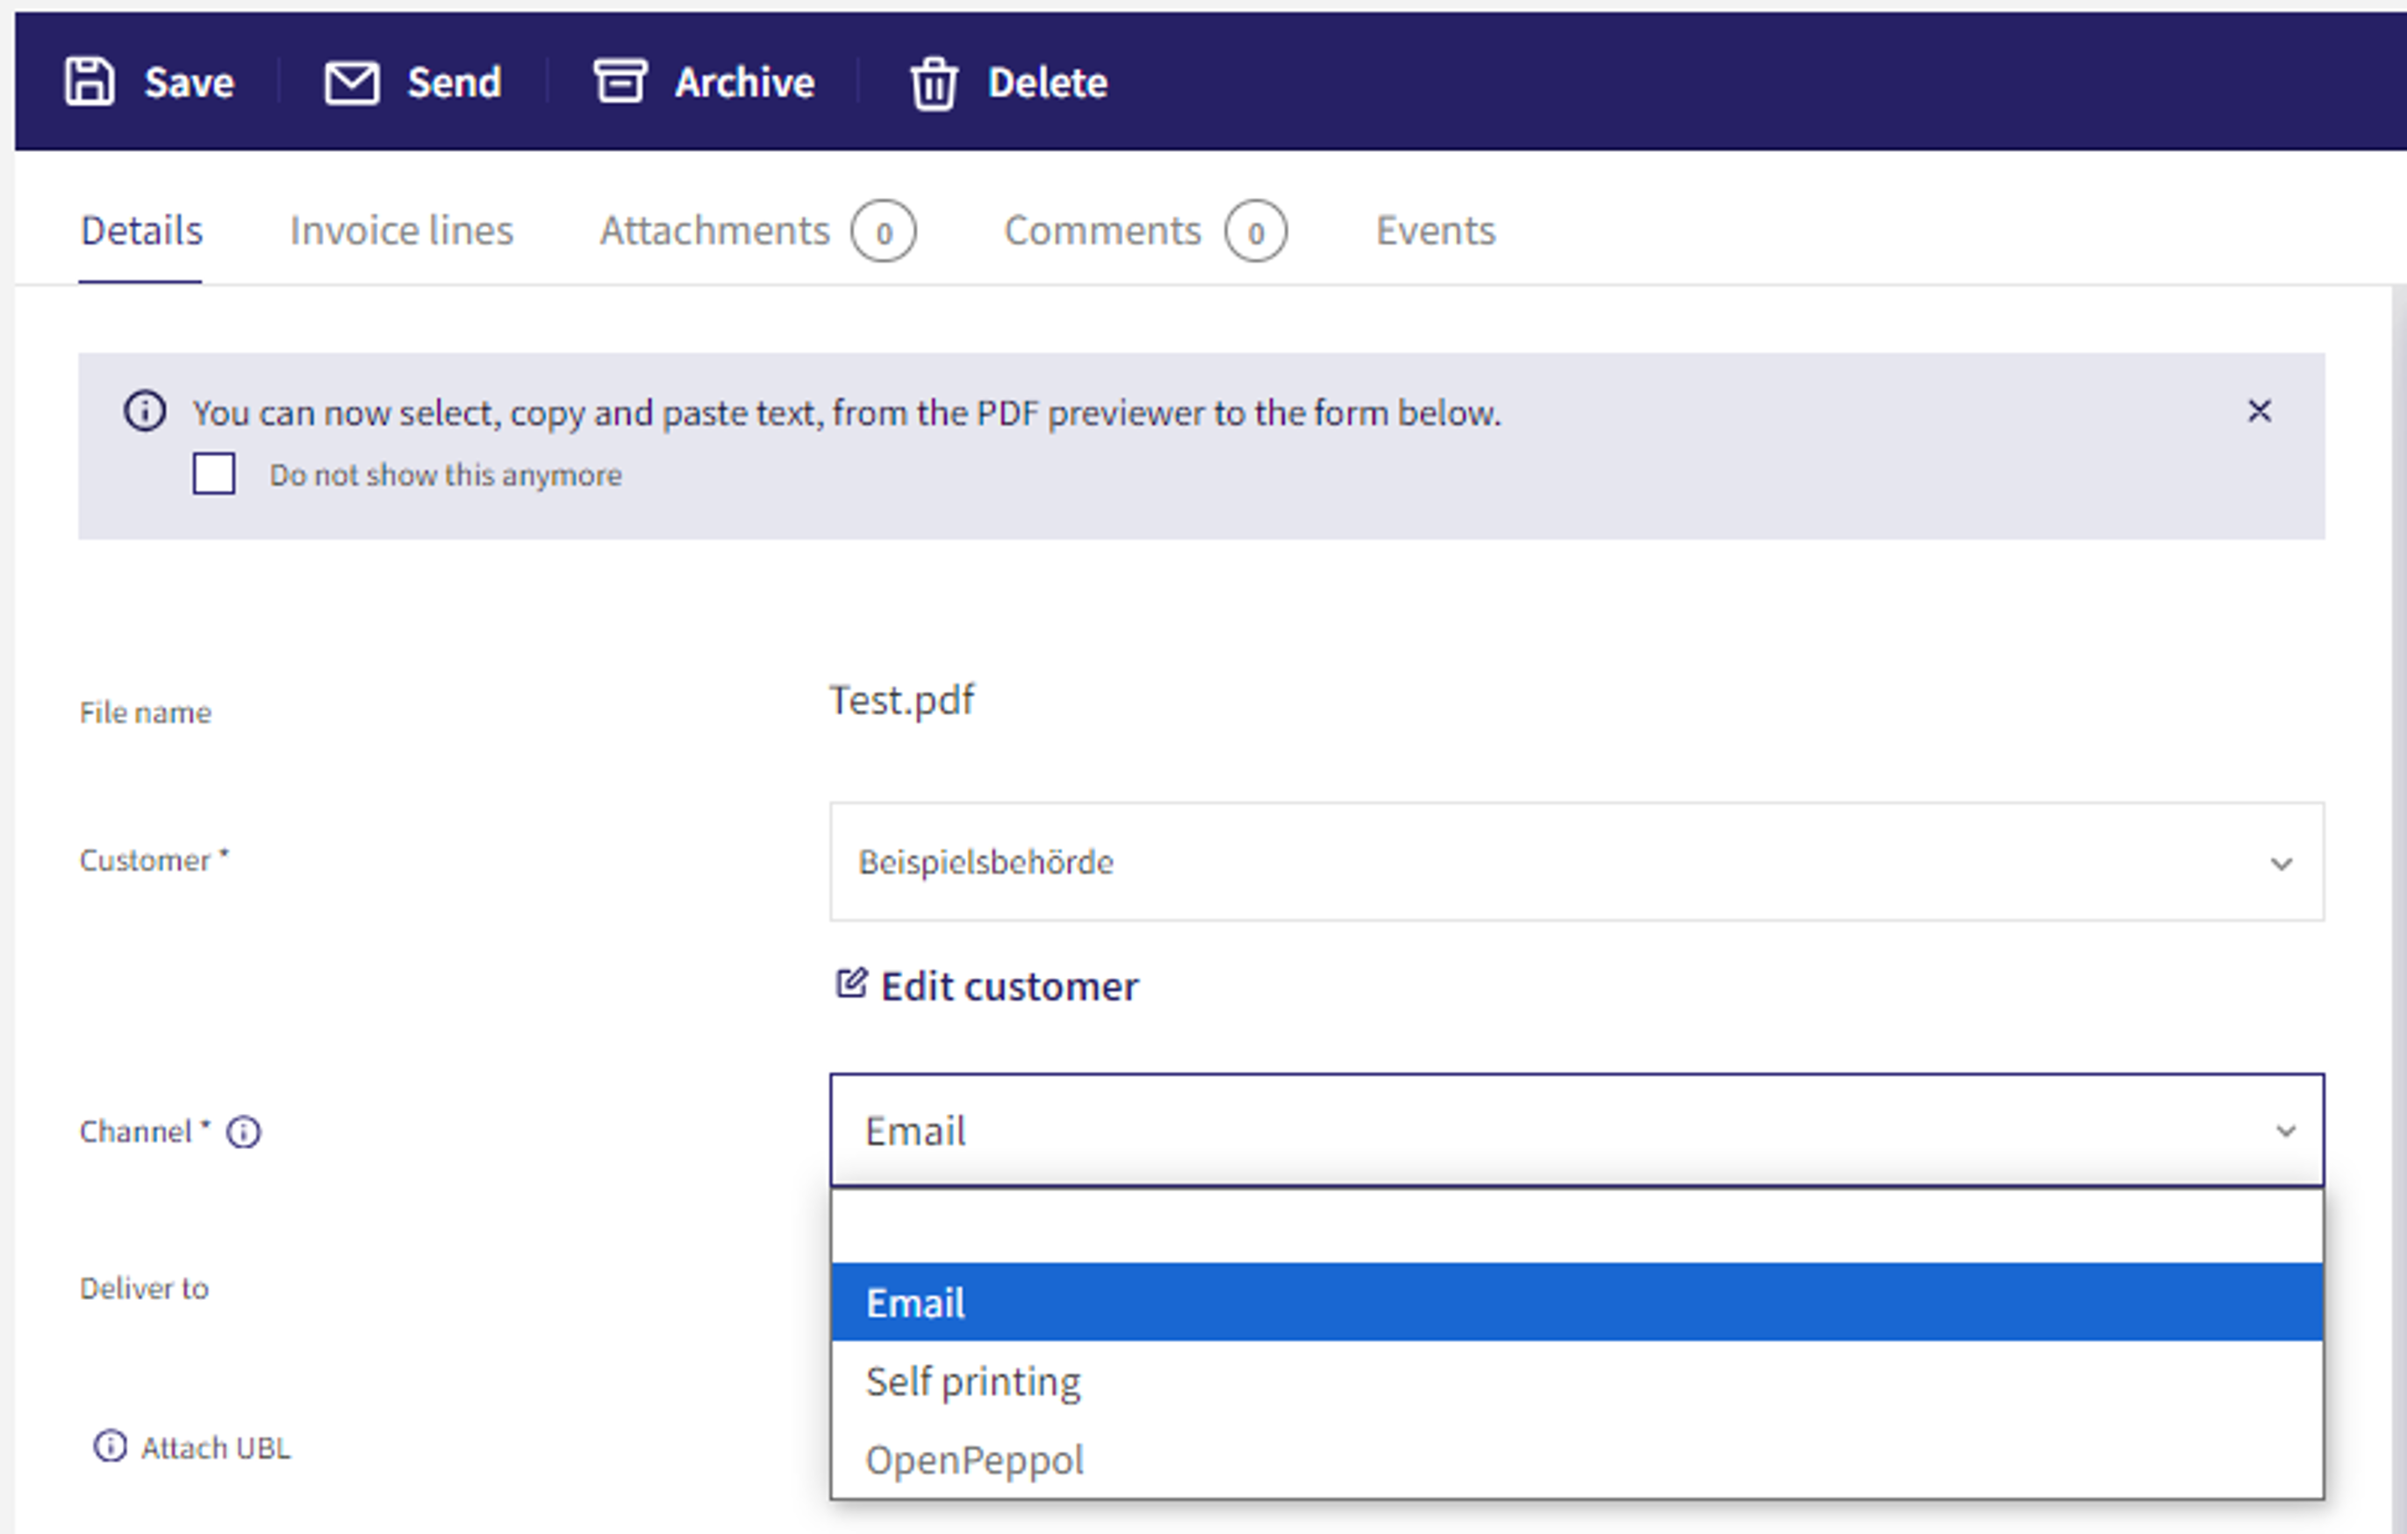2407x1534 pixels.
Task: Click the Deliver to label
Action: tap(144, 1289)
